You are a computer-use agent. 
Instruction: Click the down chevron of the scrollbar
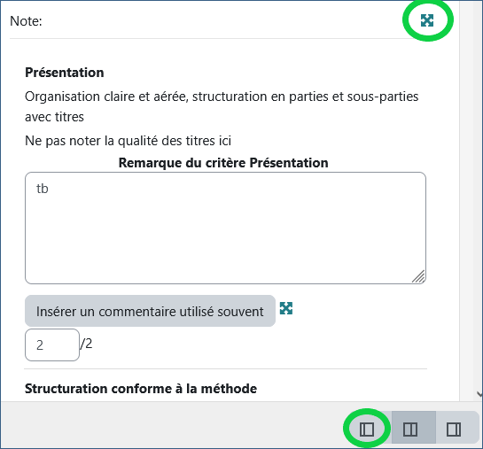click(x=479, y=394)
